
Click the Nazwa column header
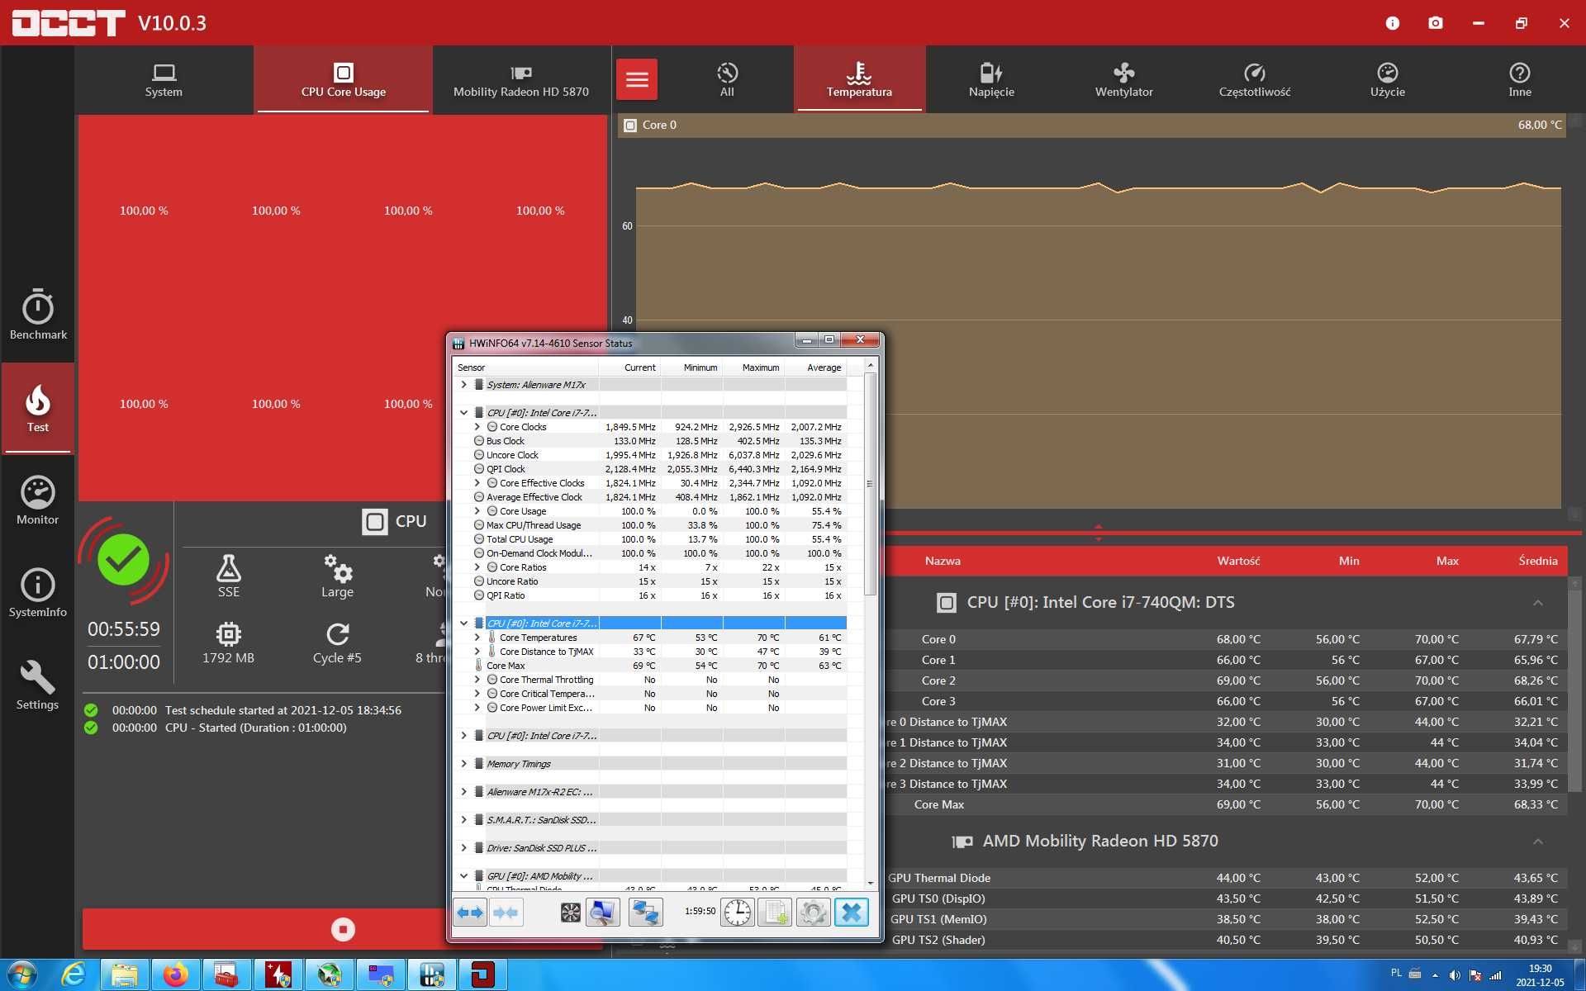click(x=943, y=561)
